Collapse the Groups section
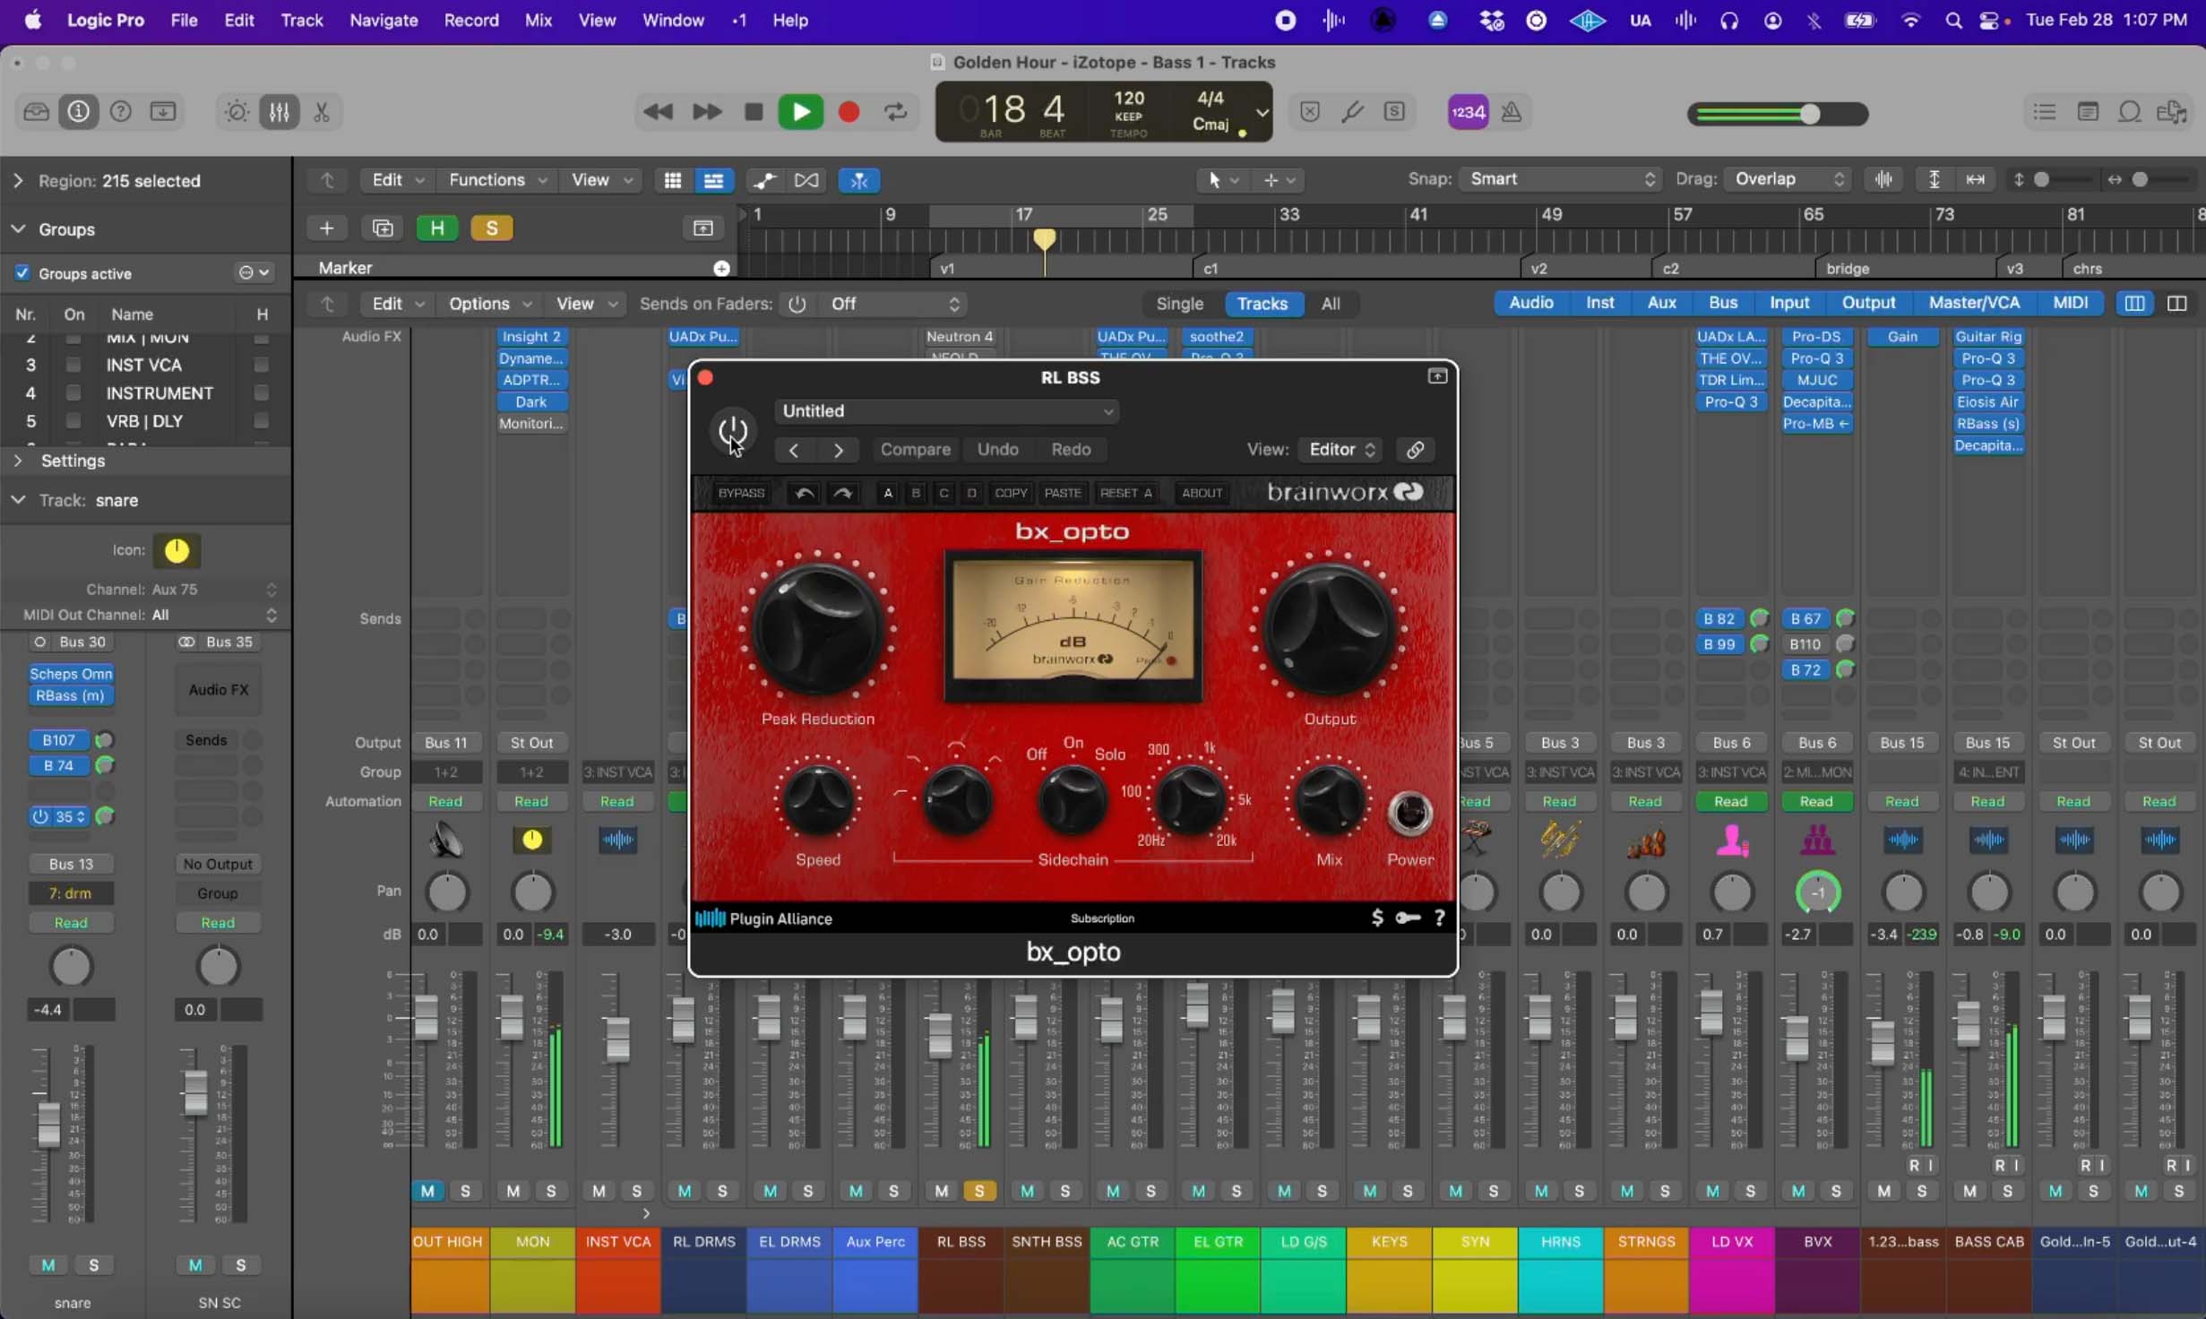2206x1319 pixels. pyautogui.click(x=18, y=229)
